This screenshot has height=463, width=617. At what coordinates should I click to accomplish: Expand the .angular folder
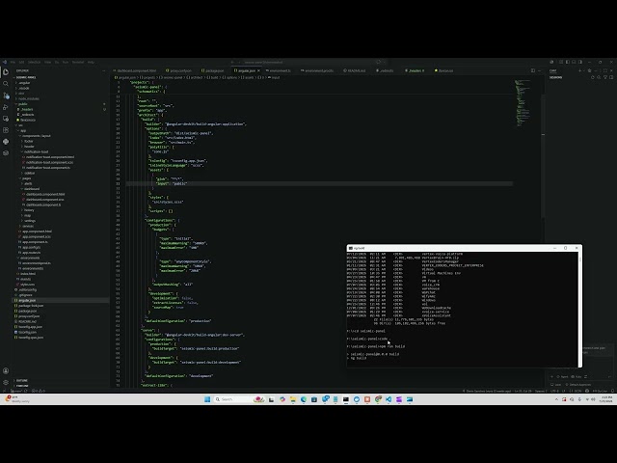pos(23,83)
